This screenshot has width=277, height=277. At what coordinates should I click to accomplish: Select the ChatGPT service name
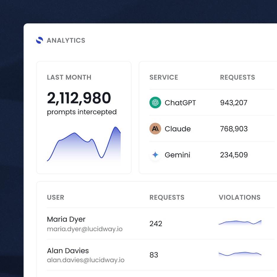pyautogui.click(x=180, y=103)
